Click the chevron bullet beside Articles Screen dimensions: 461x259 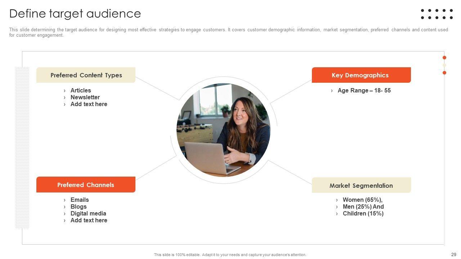pyautogui.click(x=65, y=91)
